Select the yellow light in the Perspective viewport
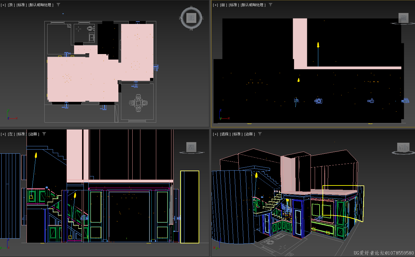415x257 pixels. (x=256, y=175)
